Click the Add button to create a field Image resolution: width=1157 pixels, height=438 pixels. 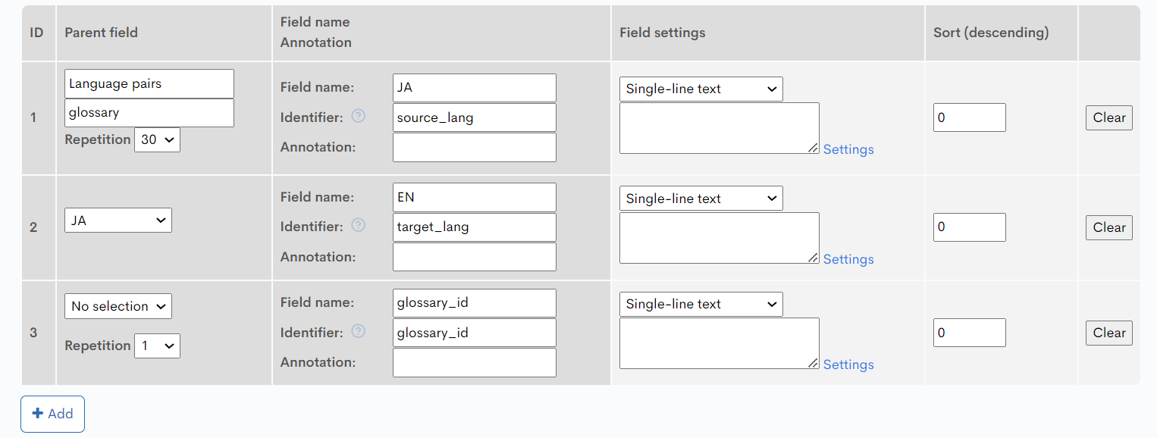[x=52, y=414]
